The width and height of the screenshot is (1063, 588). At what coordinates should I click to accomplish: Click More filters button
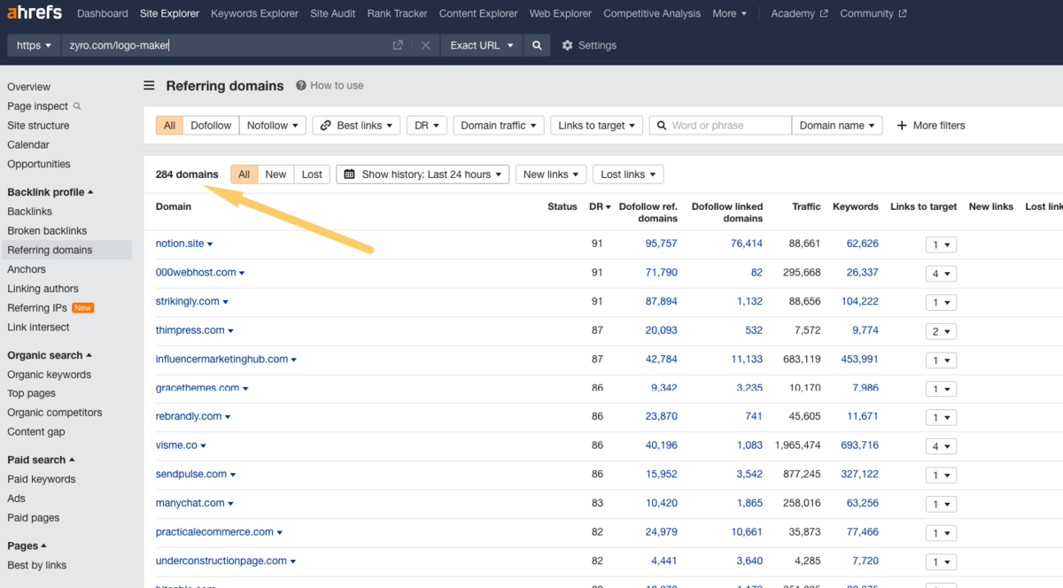[931, 126]
